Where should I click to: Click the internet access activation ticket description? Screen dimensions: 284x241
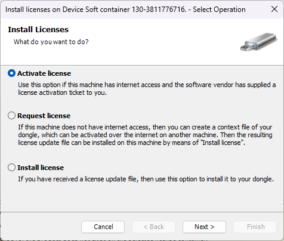coord(147,89)
